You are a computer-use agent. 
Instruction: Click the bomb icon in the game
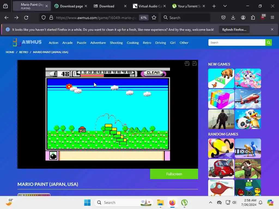coord(53,155)
